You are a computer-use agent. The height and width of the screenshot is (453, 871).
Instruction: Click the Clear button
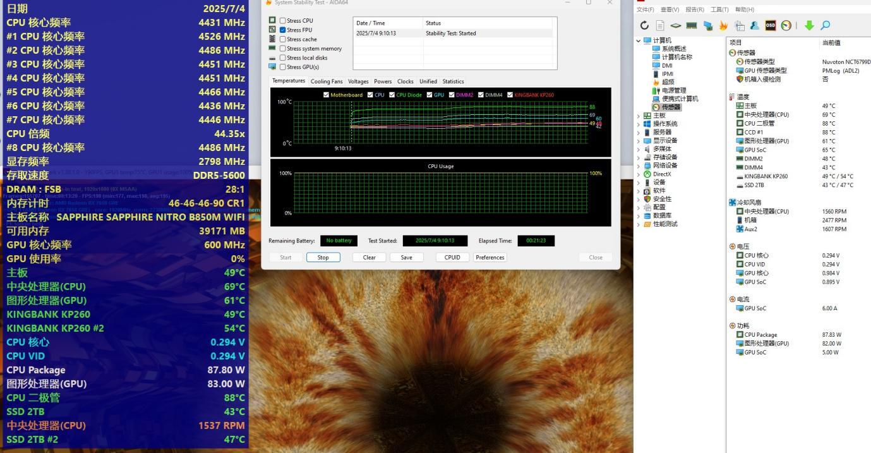pos(369,257)
